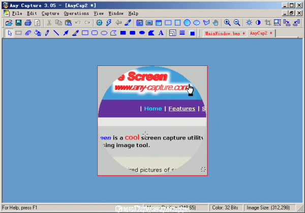Click the resize image icon

pos(278,23)
